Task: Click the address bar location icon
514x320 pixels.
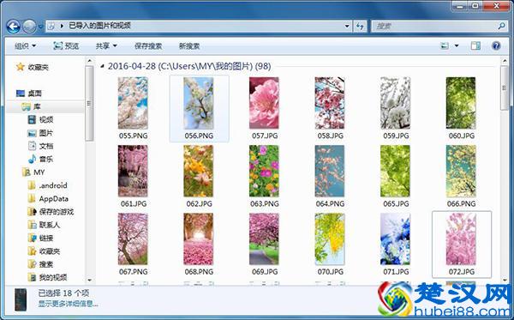Action: (x=51, y=26)
